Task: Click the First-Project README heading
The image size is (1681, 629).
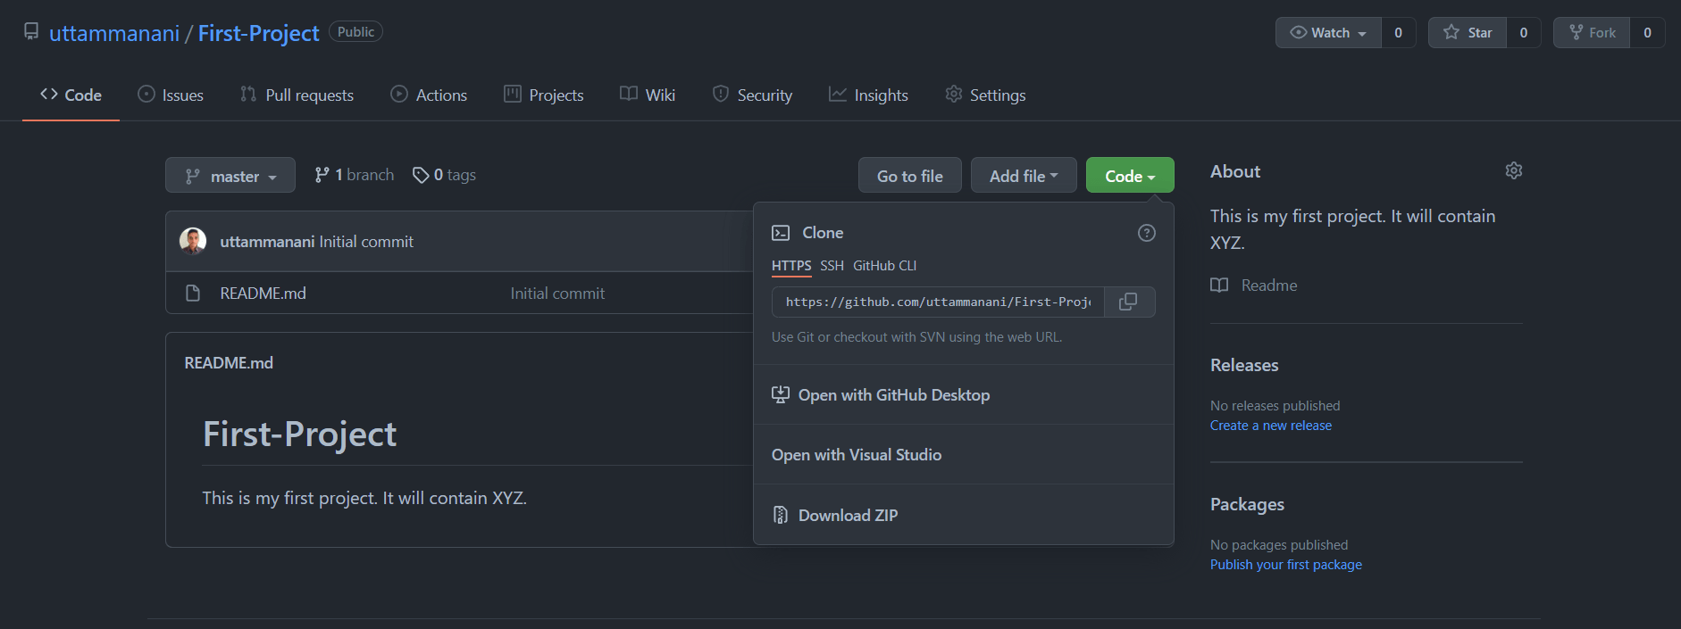Action: point(299,435)
